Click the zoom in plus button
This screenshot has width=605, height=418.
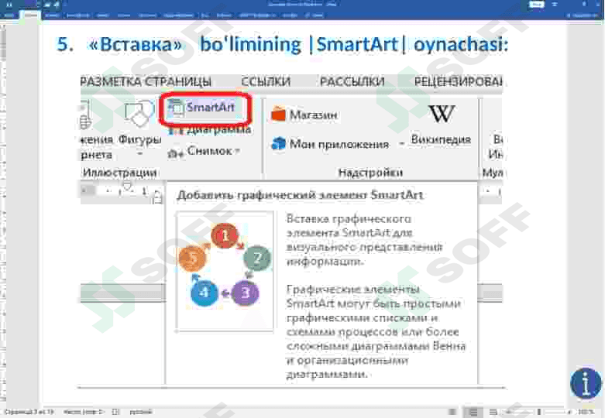(x=569, y=412)
